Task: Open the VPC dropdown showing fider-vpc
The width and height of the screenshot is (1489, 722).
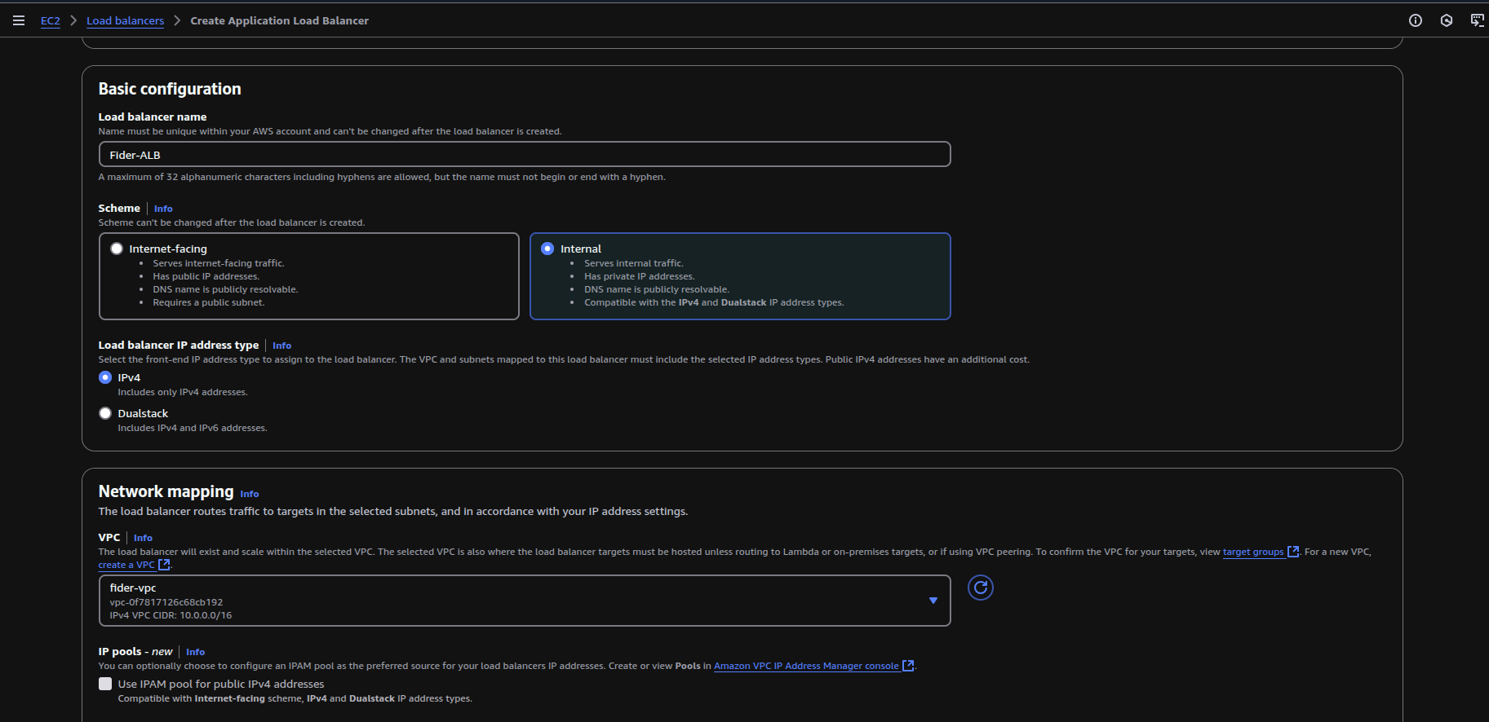Action: (525, 601)
